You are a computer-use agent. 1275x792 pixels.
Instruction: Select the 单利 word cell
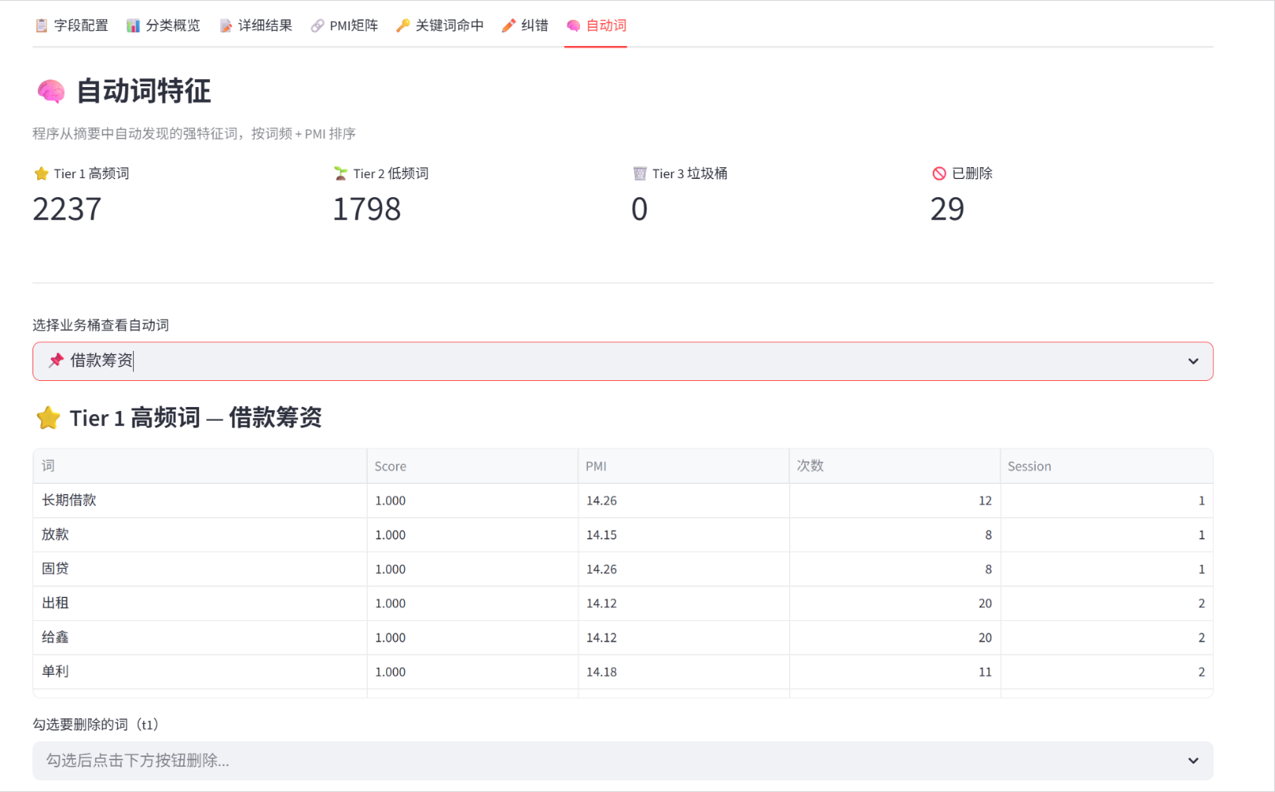tap(200, 672)
